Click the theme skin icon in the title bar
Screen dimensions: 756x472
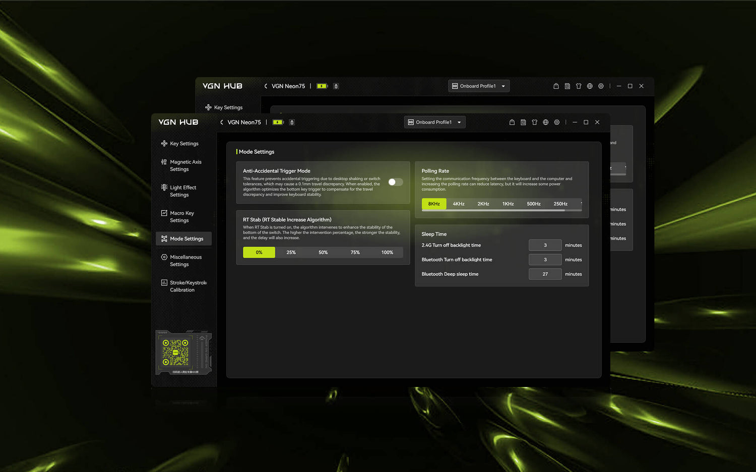point(534,122)
